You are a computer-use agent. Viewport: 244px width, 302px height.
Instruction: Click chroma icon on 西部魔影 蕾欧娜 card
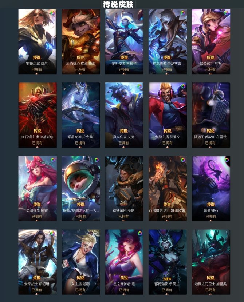[183, 160]
